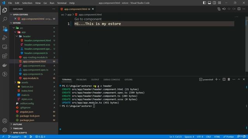The width and height of the screenshot is (248, 139).
Task: Open the GitLens view in activity bar
Action: (5, 74)
